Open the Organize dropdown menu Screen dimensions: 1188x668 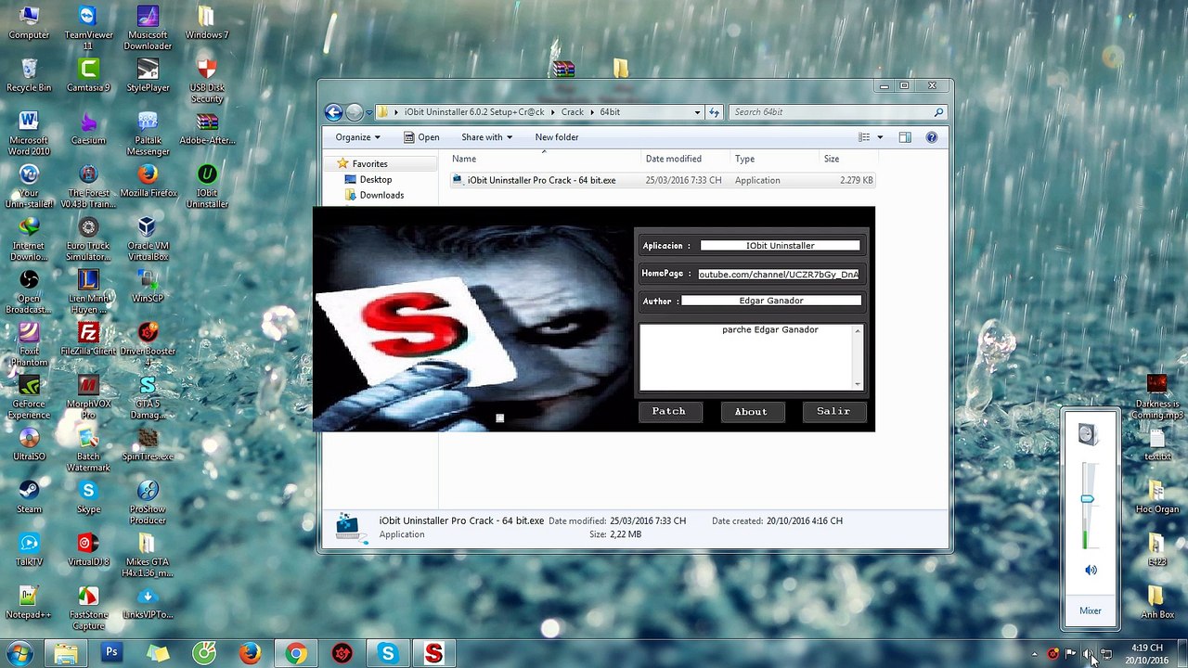[357, 137]
